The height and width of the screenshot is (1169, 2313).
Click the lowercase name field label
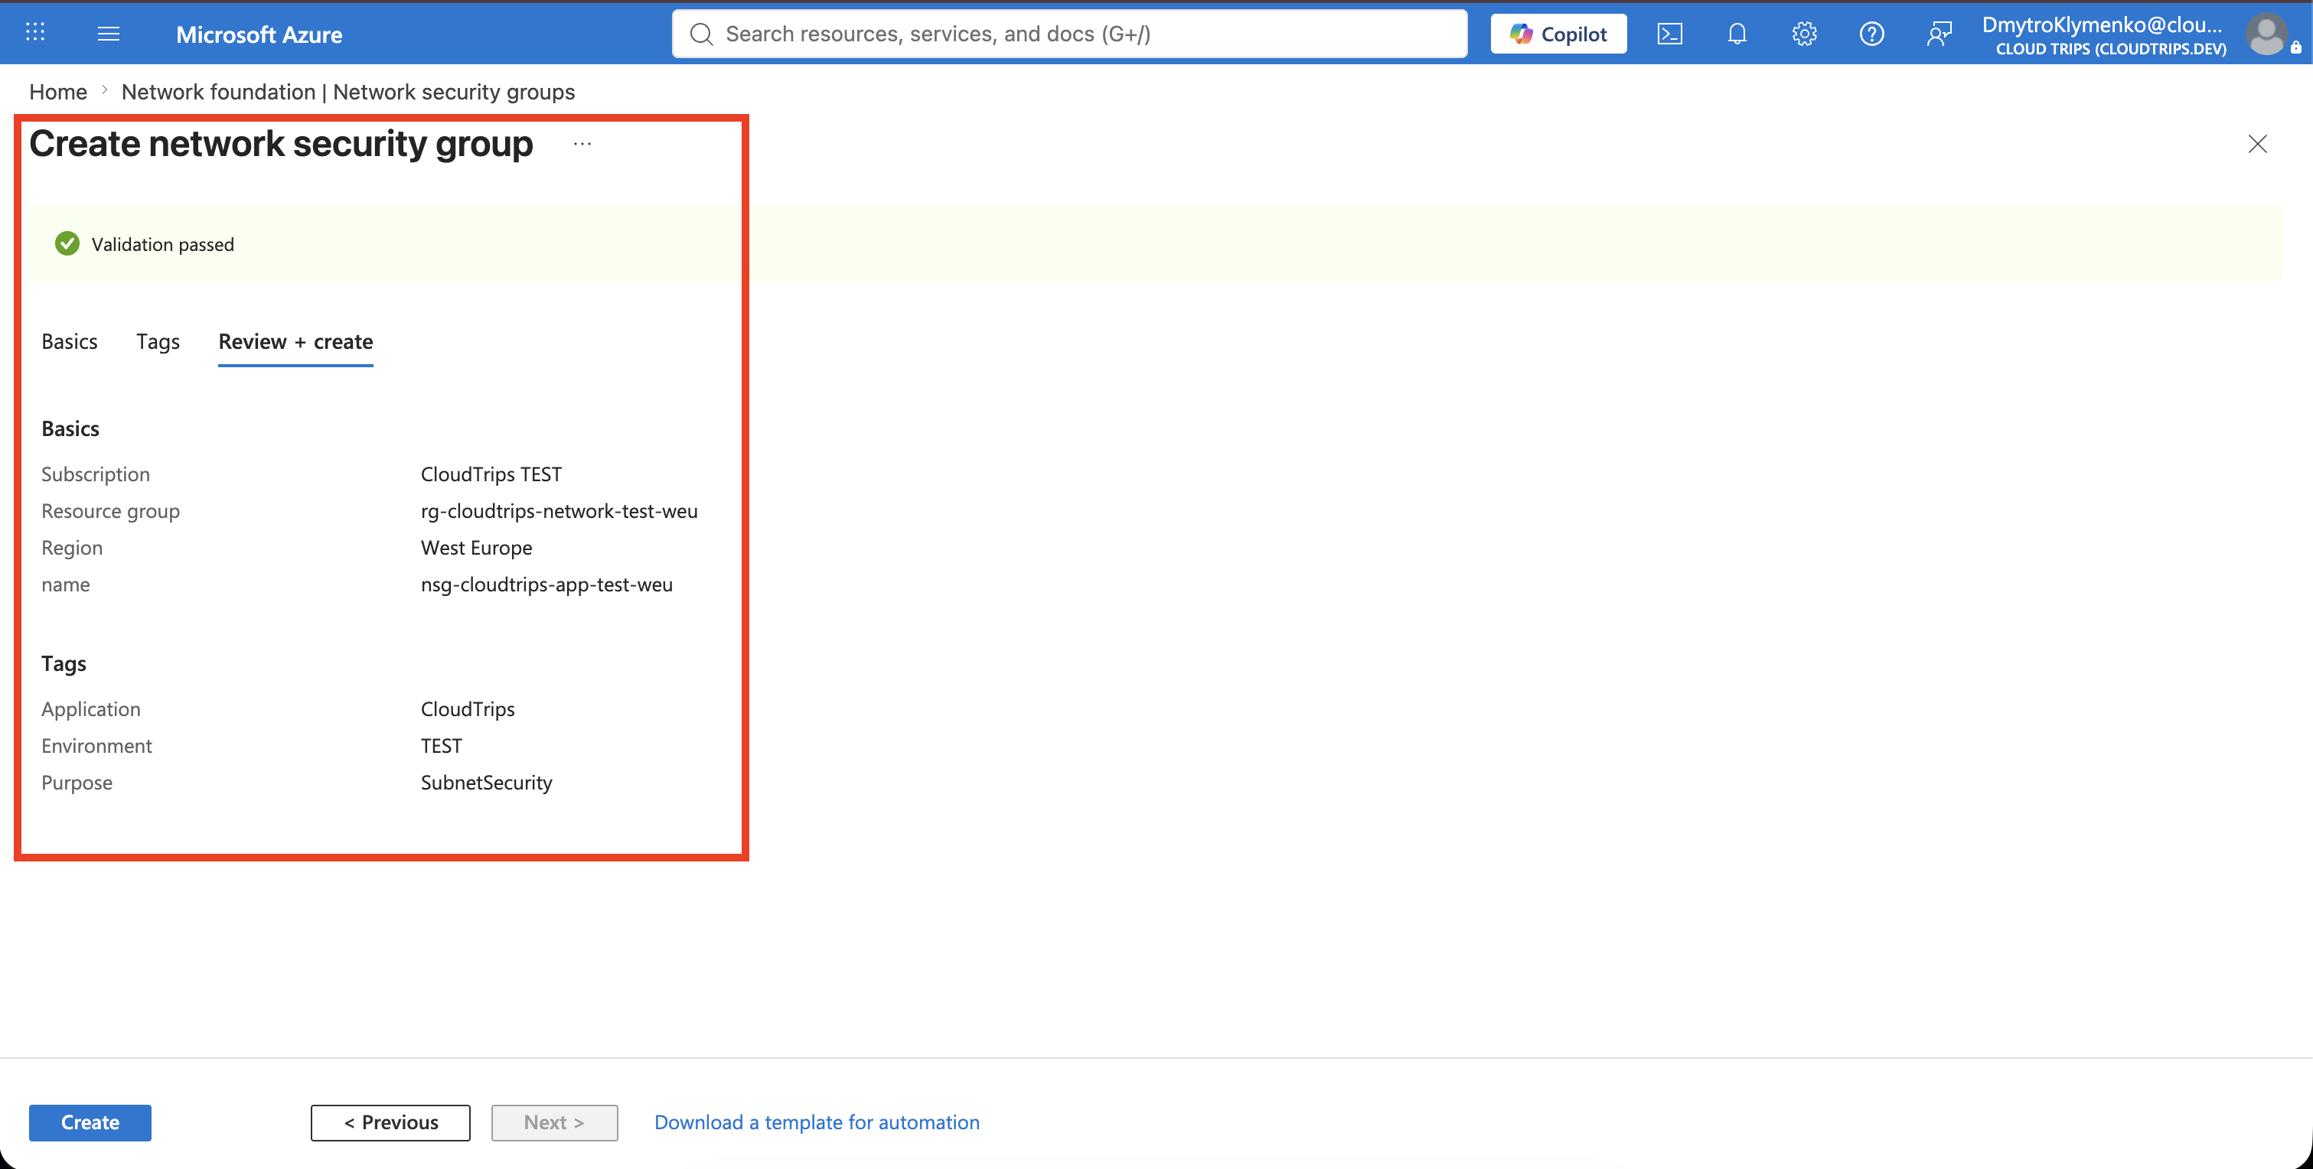click(66, 584)
